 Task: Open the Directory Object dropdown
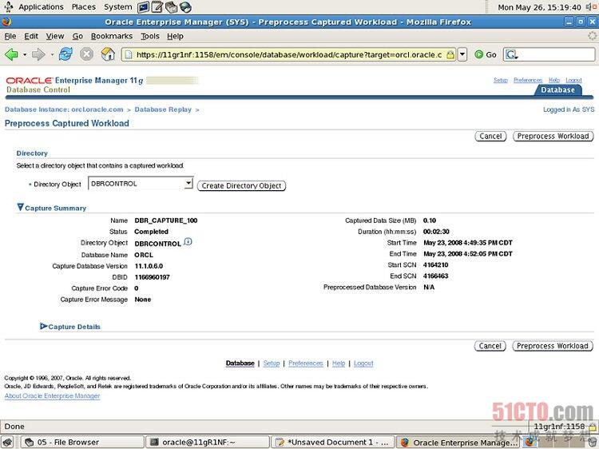point(188,184)
